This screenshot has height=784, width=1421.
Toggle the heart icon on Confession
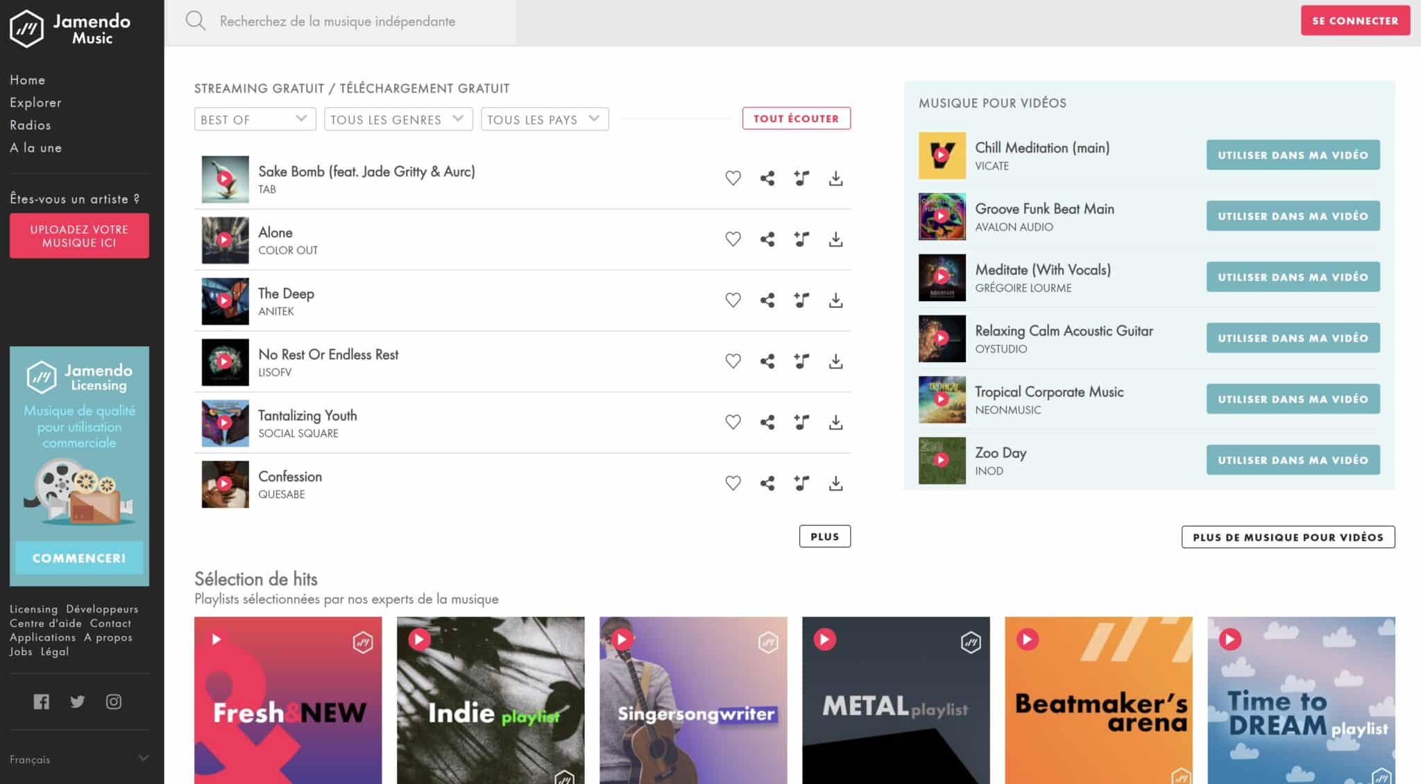[733, 484]
